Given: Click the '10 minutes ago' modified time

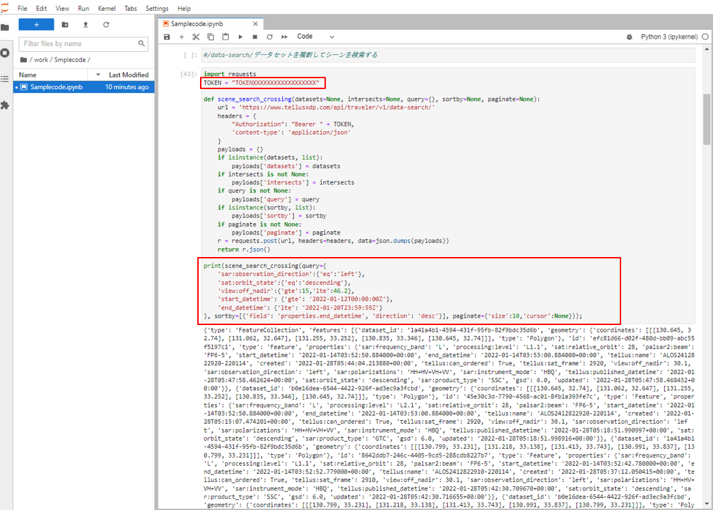Looking at the screenshot, I should click(127, 87).
